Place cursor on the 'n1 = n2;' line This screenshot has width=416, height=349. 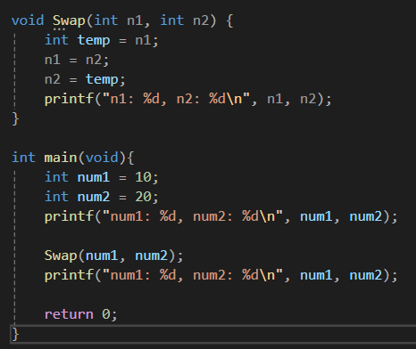(77, 60)
